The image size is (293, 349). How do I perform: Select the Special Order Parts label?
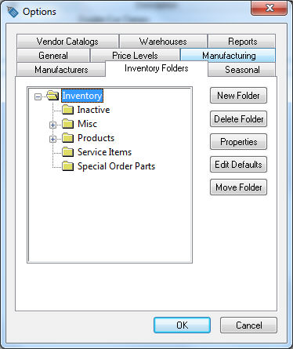point(116,166)
